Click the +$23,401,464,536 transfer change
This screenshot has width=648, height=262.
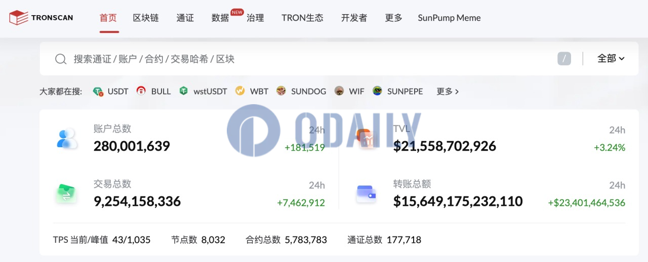click(587, 203)
